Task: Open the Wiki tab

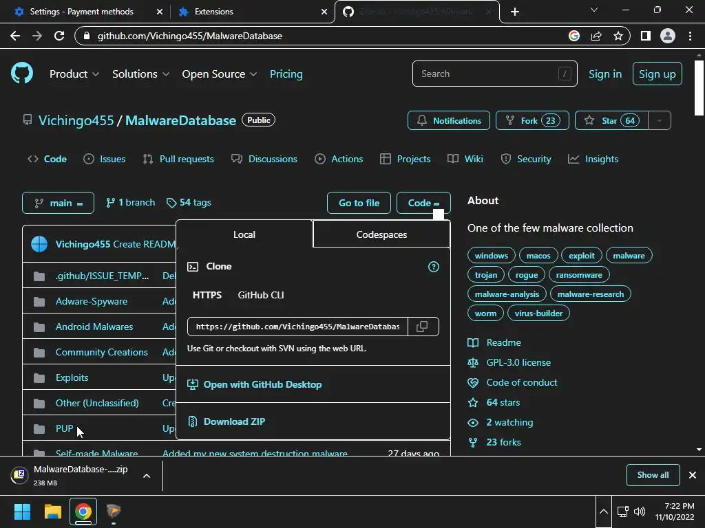Action: tap(465, 159)
